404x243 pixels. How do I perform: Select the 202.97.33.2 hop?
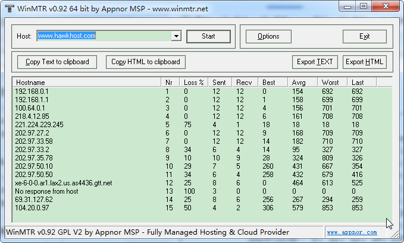pos(202,150)
